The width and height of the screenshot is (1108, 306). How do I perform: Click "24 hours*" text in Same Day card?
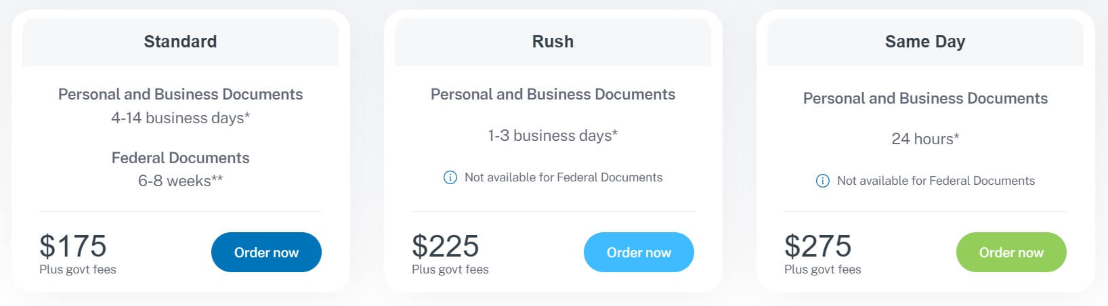coord(925,139)
